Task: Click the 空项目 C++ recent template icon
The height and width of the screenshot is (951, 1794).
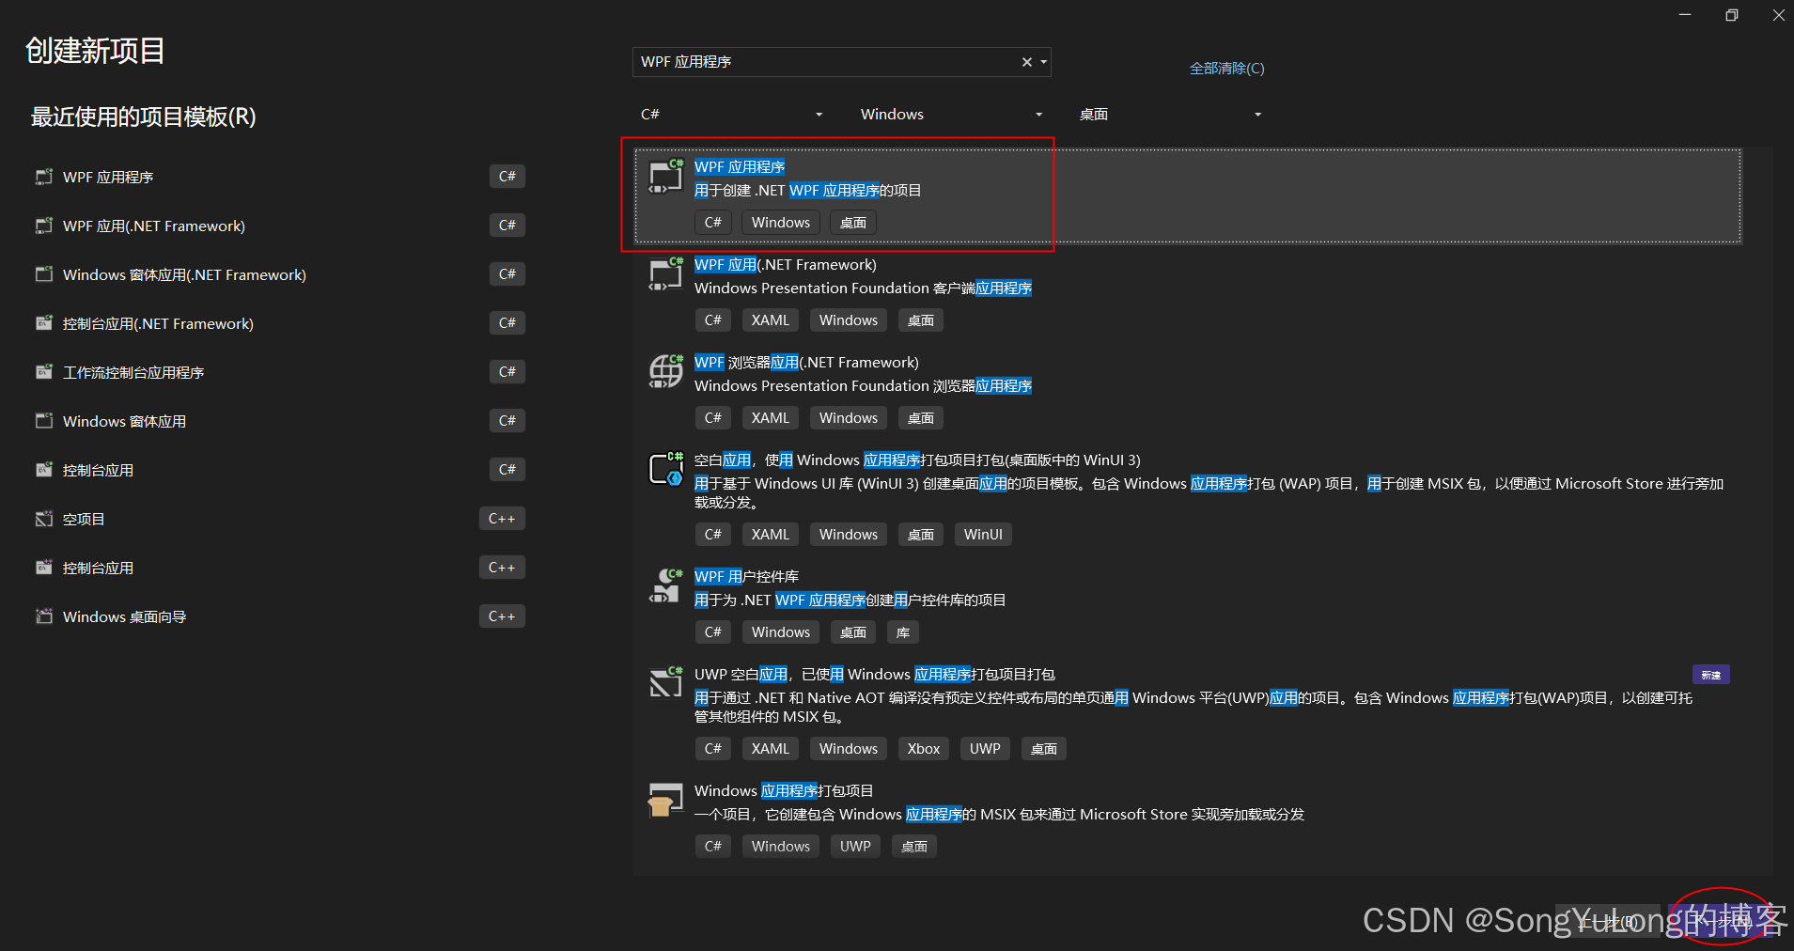Action: [43, 519]
